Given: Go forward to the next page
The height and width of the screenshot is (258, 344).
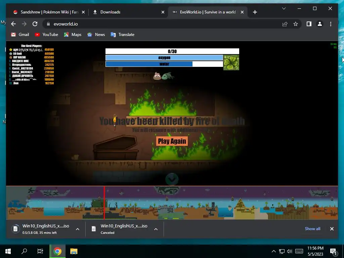Looking at the screenshot, I should click(x=24, y=24).
